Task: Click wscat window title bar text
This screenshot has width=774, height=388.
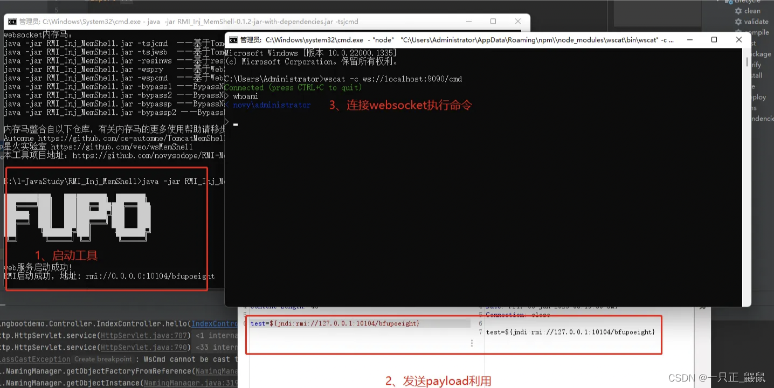Action: (x=457, y=40)
